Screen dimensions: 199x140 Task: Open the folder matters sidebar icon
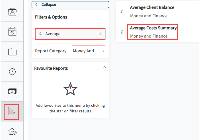(x=12, y=52)
